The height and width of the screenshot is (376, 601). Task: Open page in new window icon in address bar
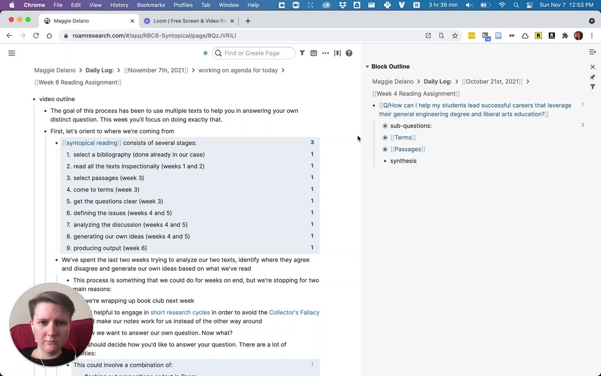tap(428, 35)
